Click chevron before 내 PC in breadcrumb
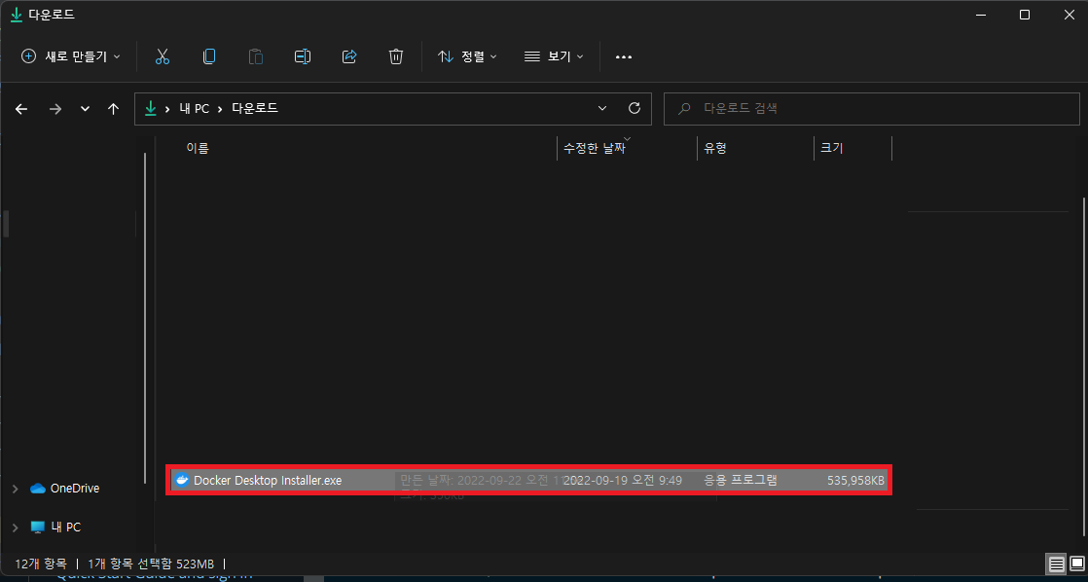1088x582 pixels. pos(168,109)
